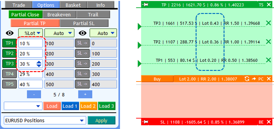Open the EURUSD Positions dropdown
This screenshot has height=129, width=274.
pyautogui.click(x=45, y=120)
